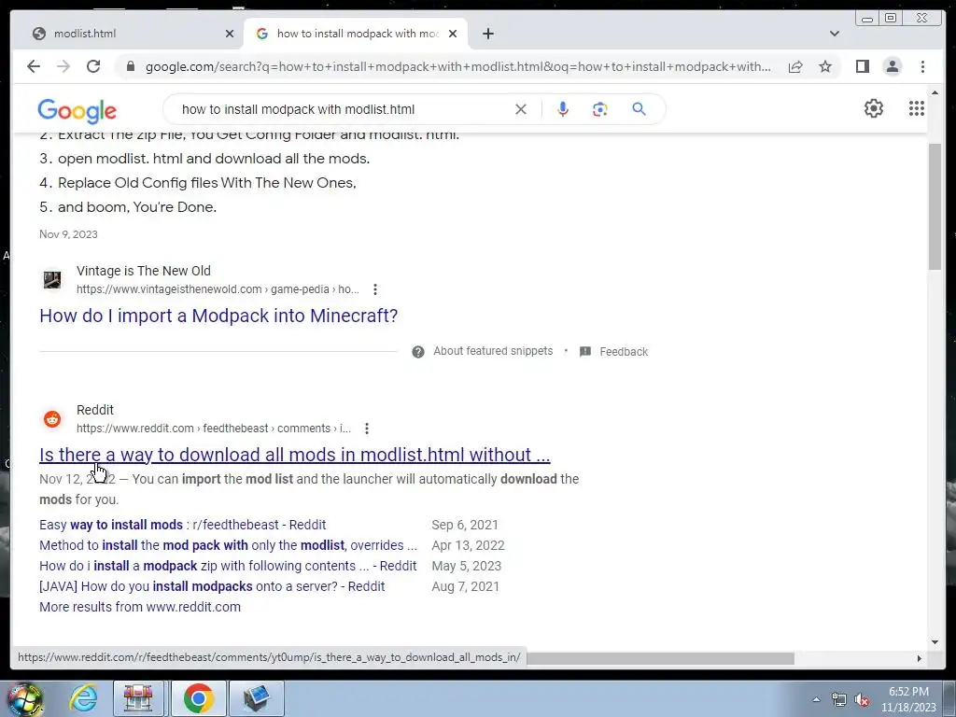Open a new browser tab
Image resolution: width=956 pixels, height=717 pixels.
[x=487, y=34]
